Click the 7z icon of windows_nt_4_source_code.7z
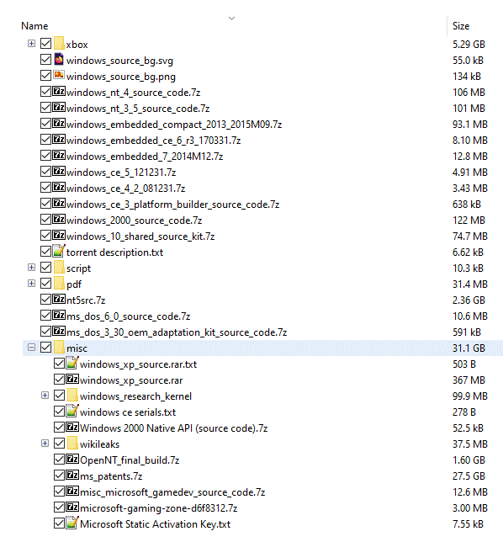The height and width of the screenshot is (542, 503). (x=59, y=92)
